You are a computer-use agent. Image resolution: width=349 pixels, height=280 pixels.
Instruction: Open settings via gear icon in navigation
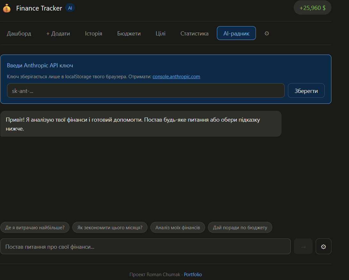pyautogui.click(x=267, y=33)
